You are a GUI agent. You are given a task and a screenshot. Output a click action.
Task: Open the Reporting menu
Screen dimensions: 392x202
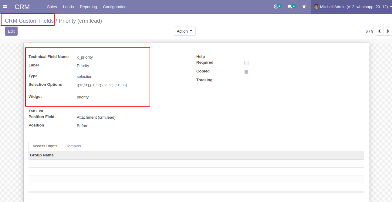88,7
